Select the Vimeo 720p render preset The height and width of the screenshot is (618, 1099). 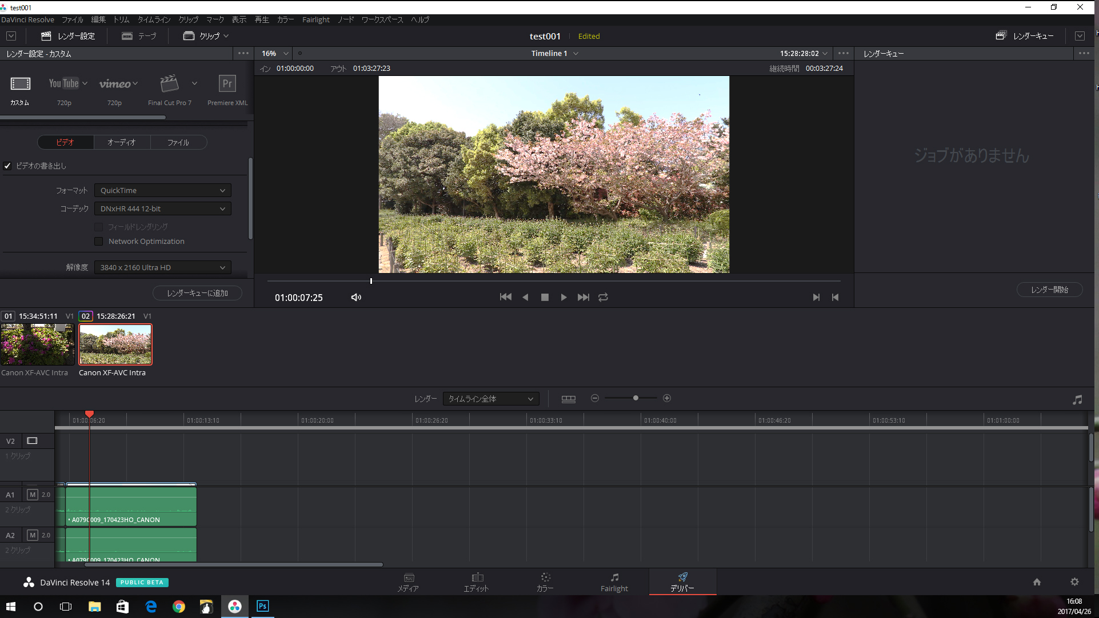pyautogui.click(x=115, y=84)
